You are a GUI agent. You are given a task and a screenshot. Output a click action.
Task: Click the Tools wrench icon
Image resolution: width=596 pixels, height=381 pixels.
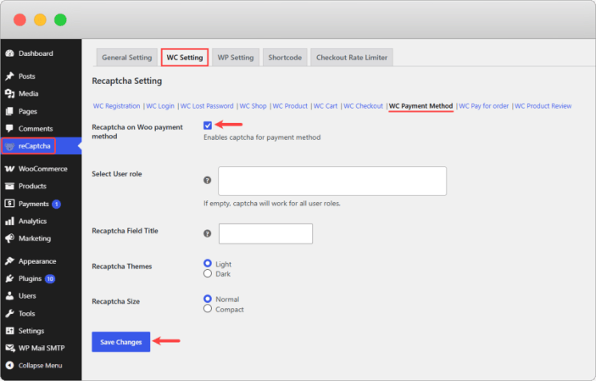coord(9,313)
